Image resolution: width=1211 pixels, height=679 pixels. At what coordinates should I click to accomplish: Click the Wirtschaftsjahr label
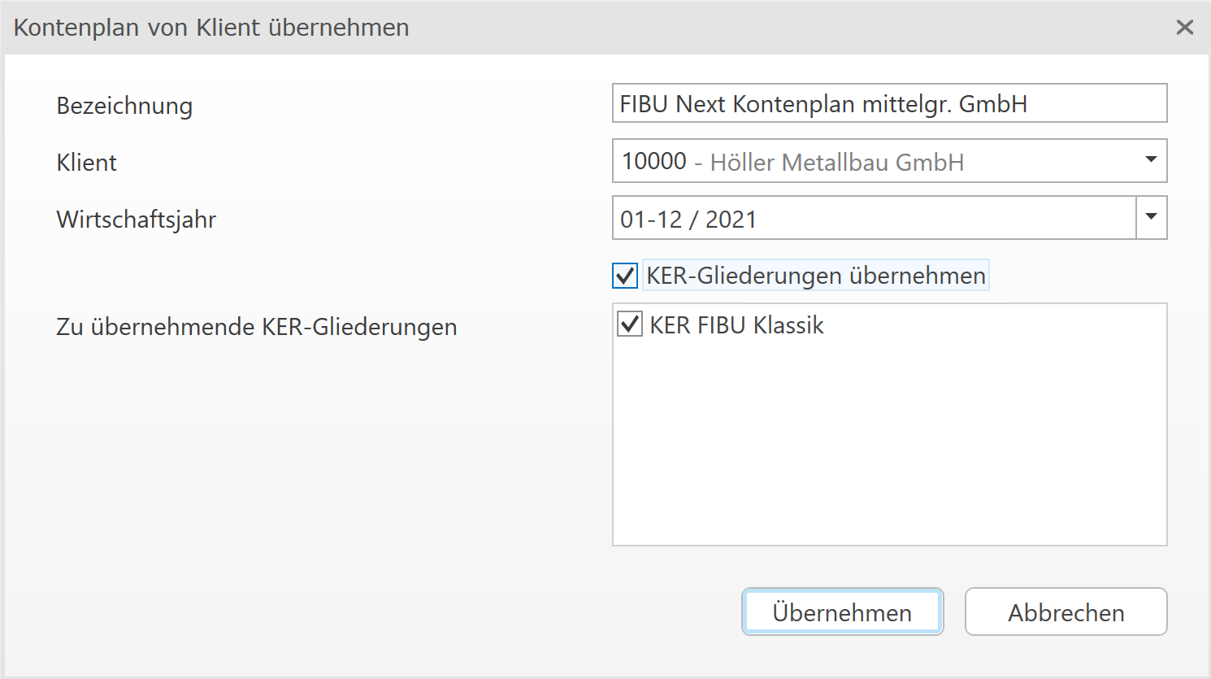coord(136,220)
